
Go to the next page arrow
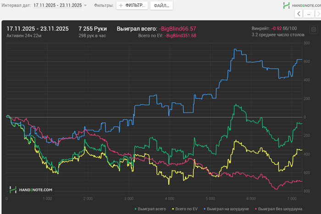tap(319, 14)
